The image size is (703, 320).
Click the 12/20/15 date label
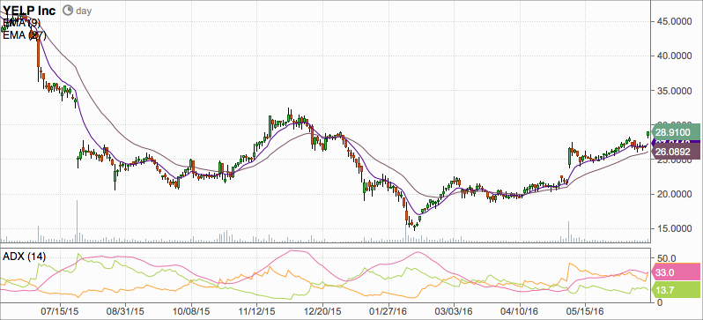click(322, 311)
